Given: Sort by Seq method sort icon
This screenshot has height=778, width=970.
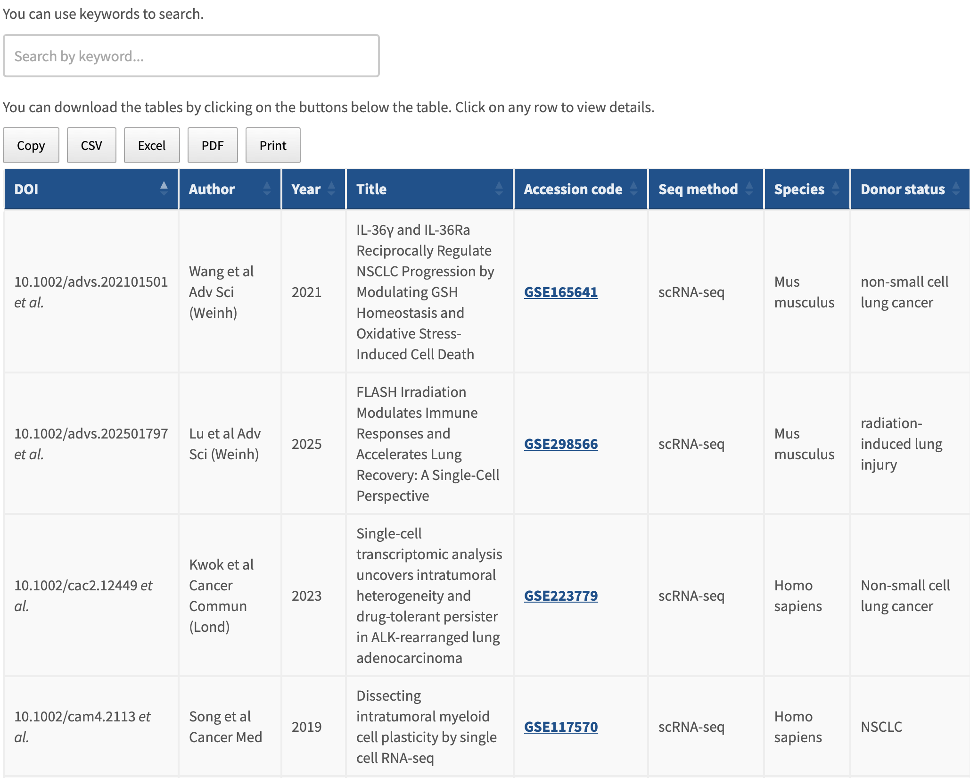Looking at the screenshot, I should tap(749, 189).
